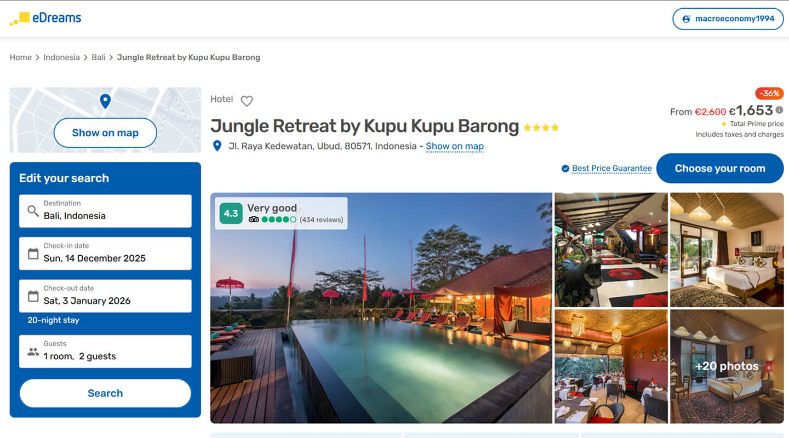Viewport: 789px width, 438px height.
Task: Click the user avatar icon in account button
Action: click(686, 19)
